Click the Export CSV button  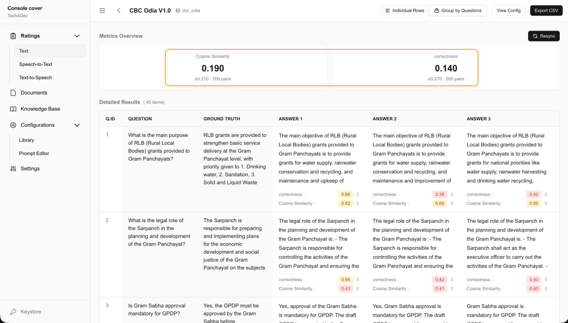pos(546,11)
